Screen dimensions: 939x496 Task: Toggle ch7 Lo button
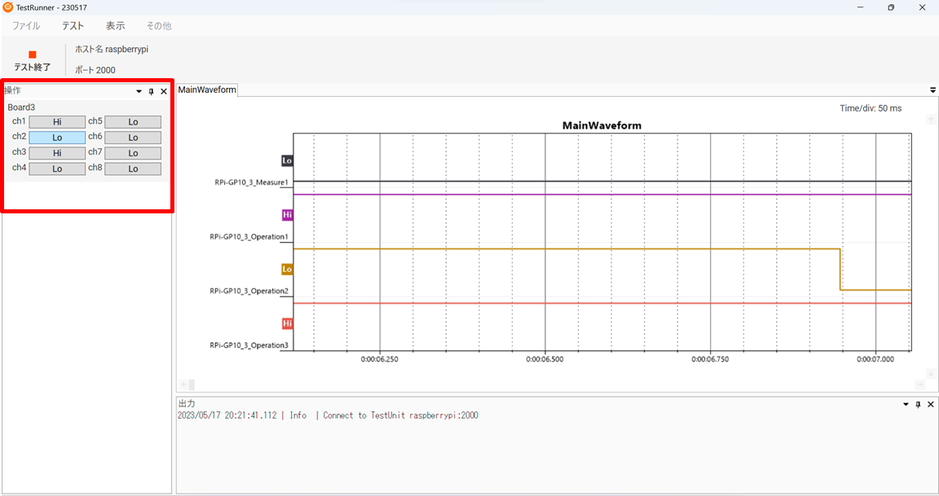(133, 153)
